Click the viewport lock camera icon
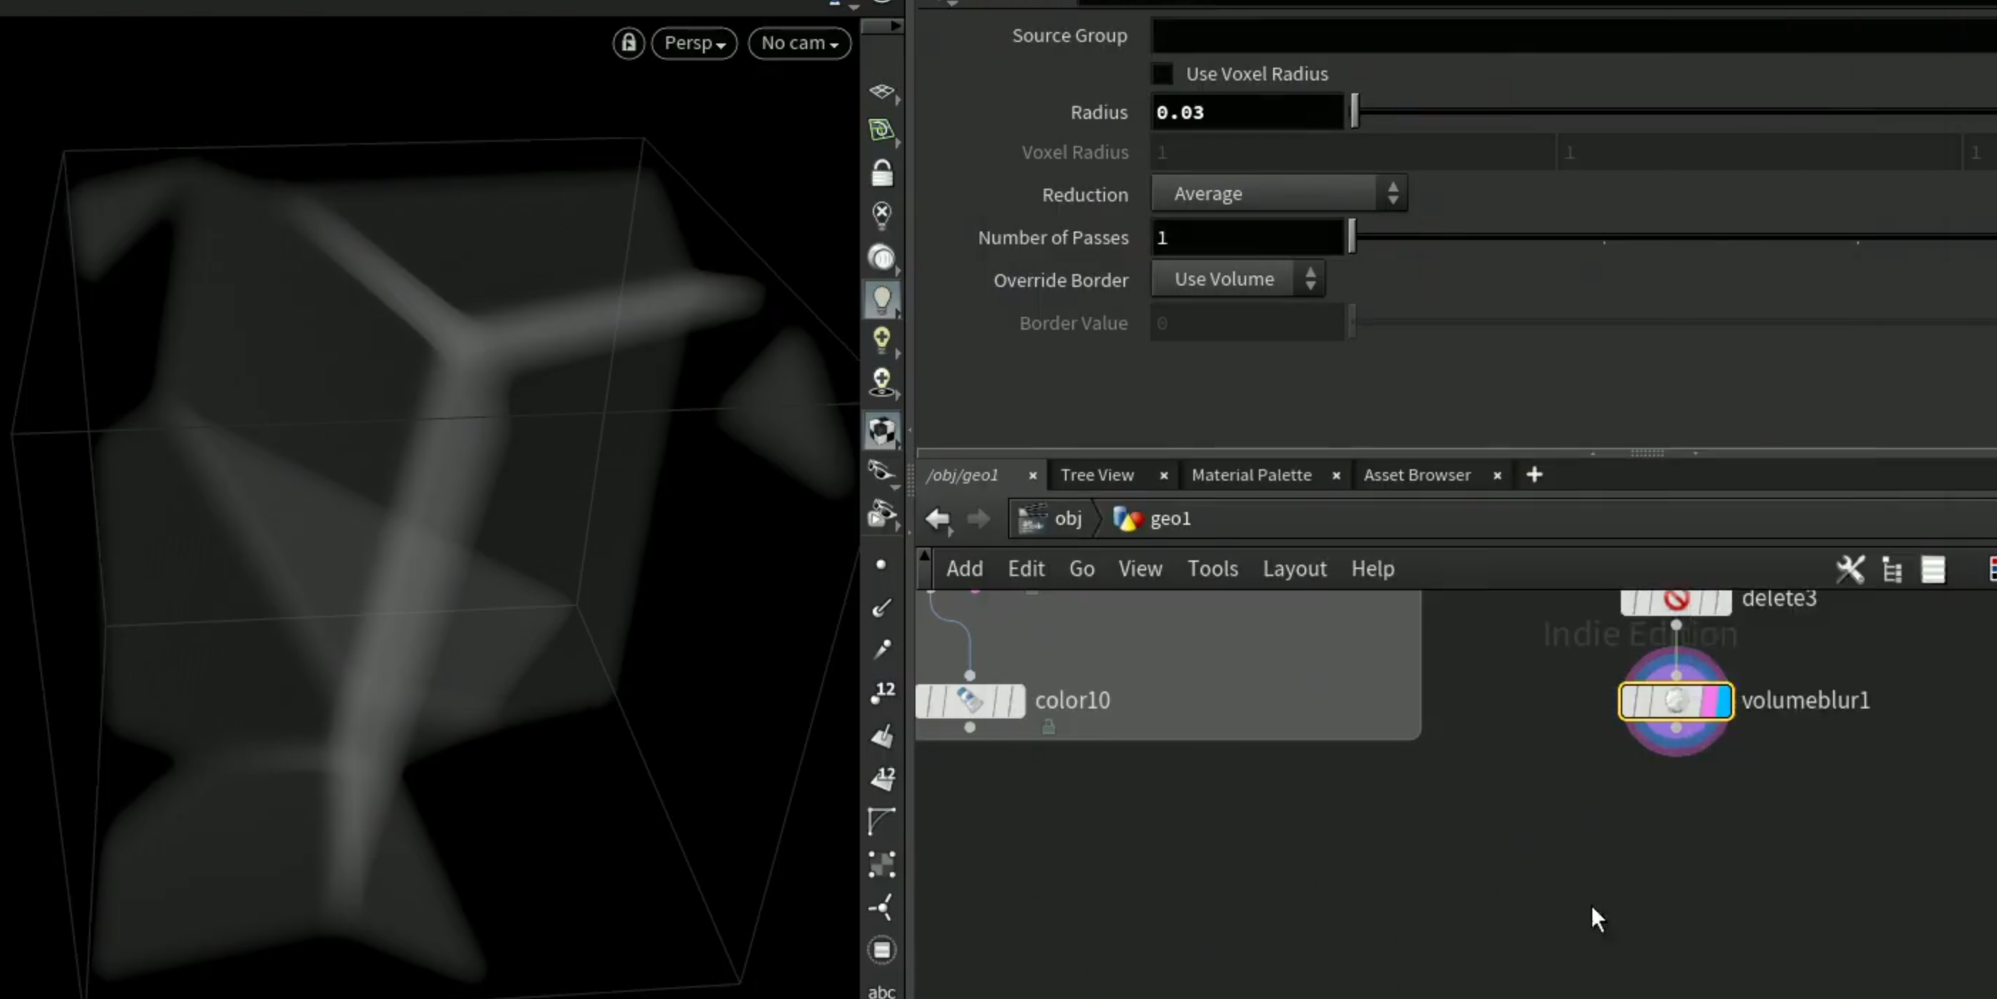Viewport: 1997px width, 999px height. 628,43
